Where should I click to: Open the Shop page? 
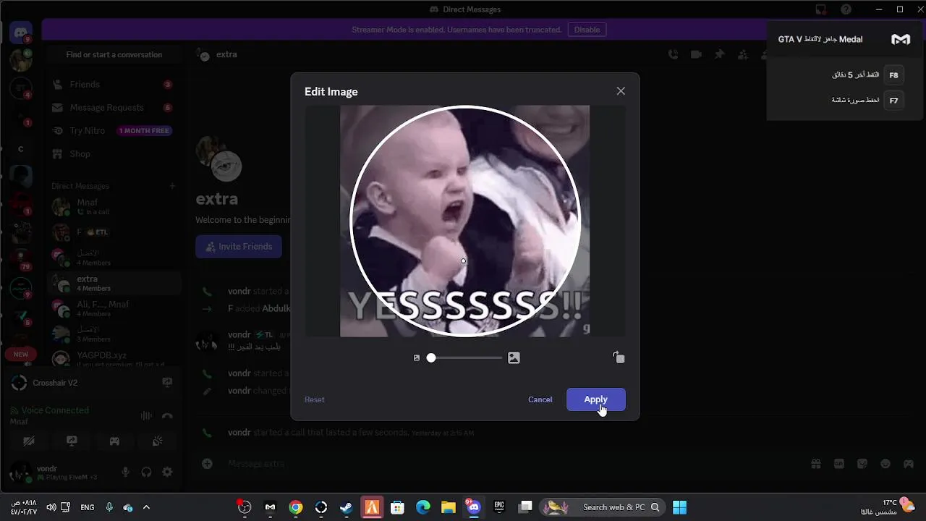coord(114,153)
